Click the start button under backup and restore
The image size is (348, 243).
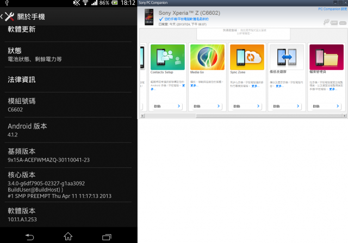coord(286,107)
